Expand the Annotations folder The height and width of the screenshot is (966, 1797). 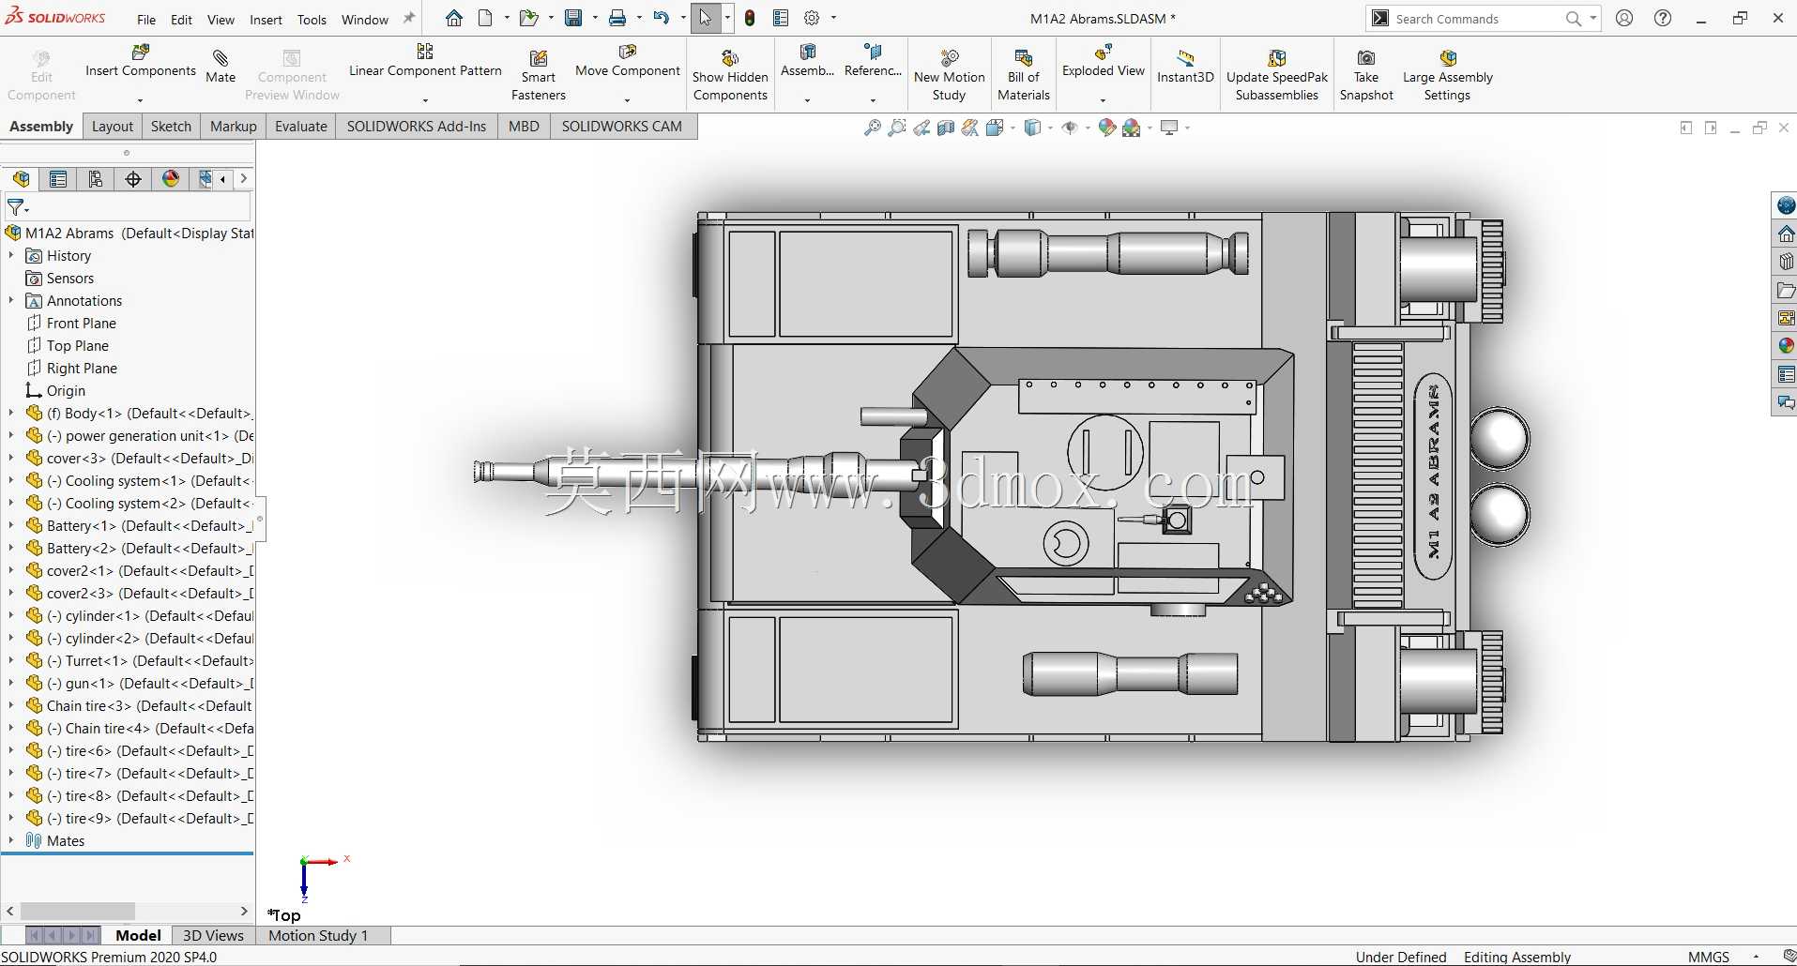point(11,300)
